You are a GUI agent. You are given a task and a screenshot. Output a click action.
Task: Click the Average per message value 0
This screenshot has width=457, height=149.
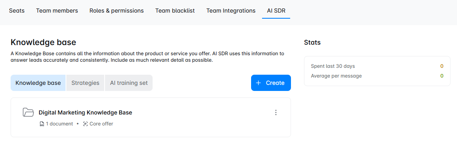click(442, 76)
